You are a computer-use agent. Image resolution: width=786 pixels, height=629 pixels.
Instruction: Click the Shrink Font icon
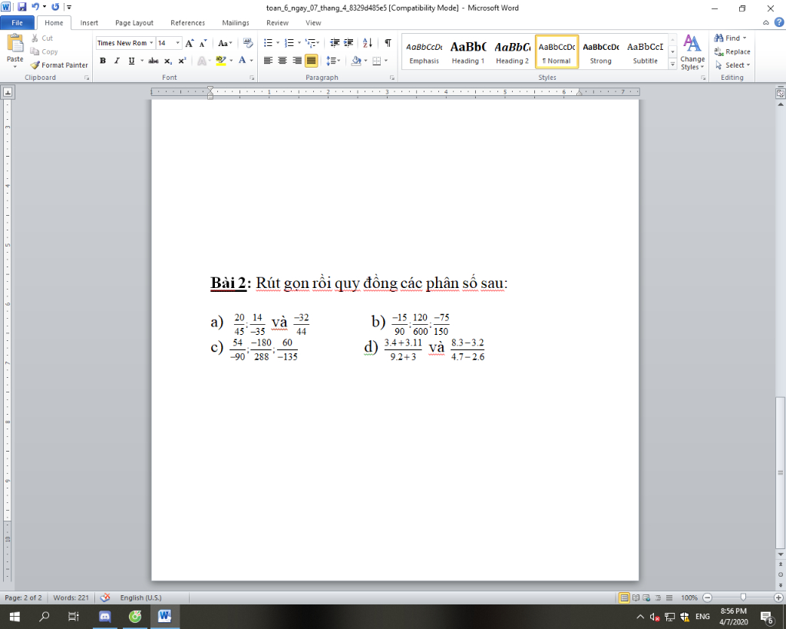click(203, 43)
